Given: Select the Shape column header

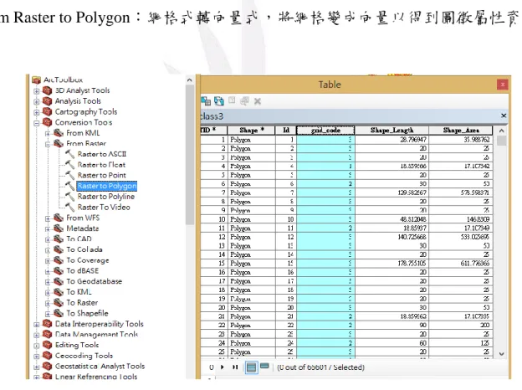Looking at the screenshot, I should pos(251,131).
